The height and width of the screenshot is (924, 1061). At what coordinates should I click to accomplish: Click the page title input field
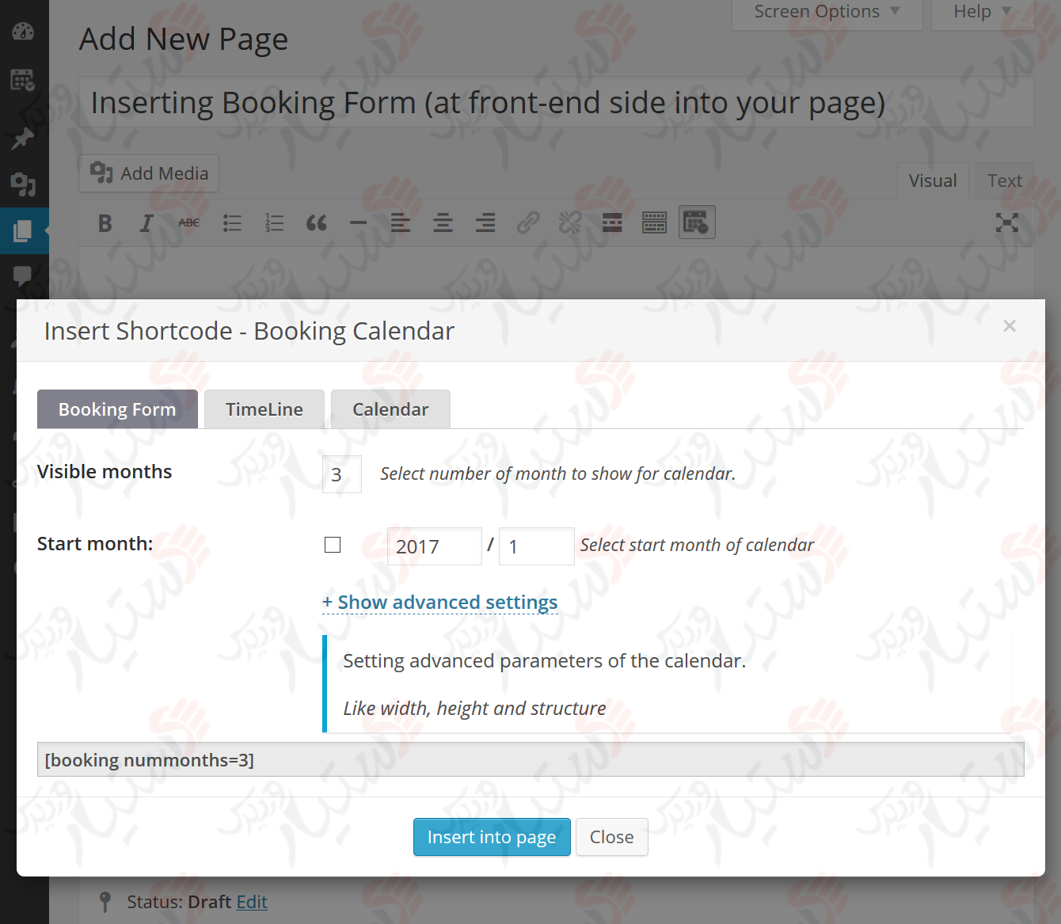tap(557, 102)
